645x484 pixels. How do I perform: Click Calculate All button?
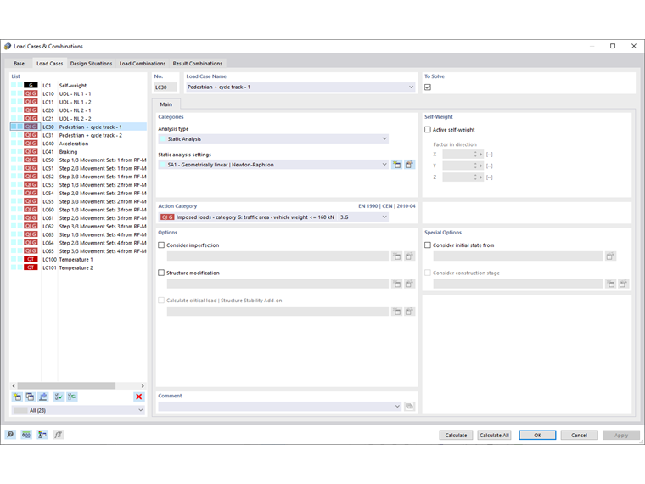[x=494, y=435]
